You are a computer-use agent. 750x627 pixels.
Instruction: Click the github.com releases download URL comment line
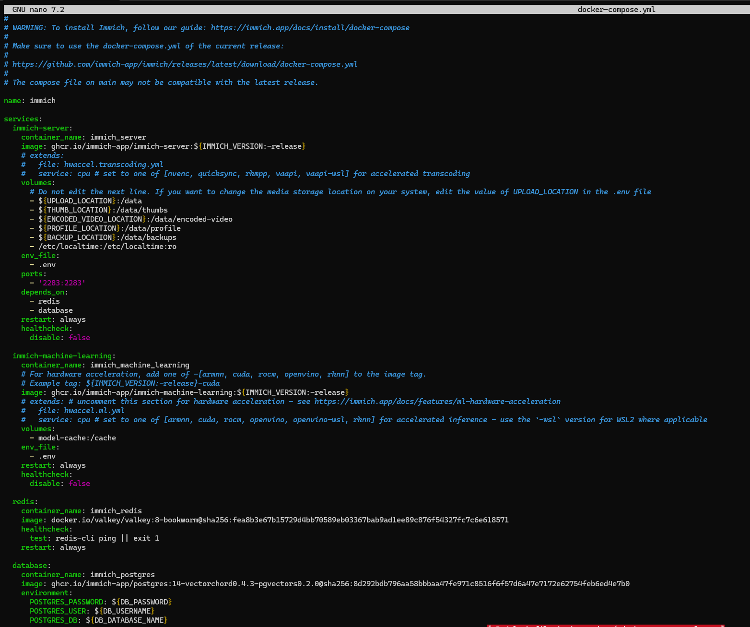pos(181,64)
